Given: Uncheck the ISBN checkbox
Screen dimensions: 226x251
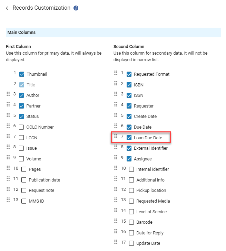Looking at the screenshot, I should pos(129,85).
